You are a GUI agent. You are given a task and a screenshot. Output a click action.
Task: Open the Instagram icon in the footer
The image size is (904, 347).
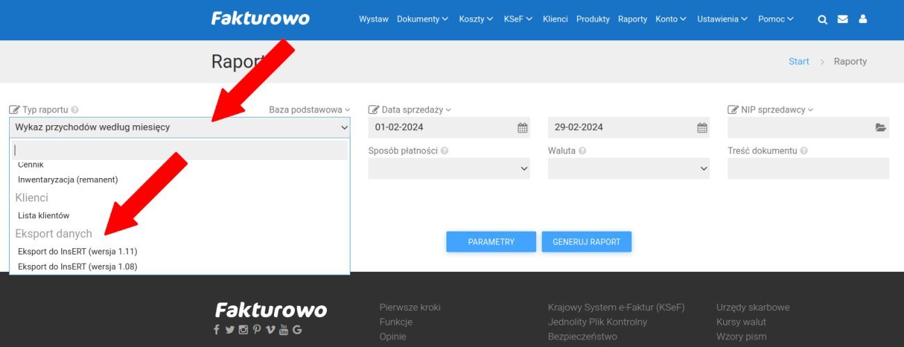point(243,330)
